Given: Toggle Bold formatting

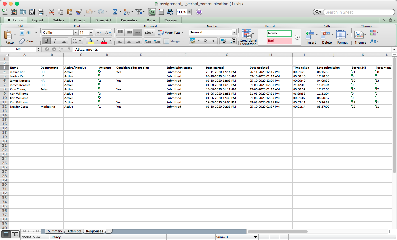Looking at the screenshot, I should coord(46,41).
